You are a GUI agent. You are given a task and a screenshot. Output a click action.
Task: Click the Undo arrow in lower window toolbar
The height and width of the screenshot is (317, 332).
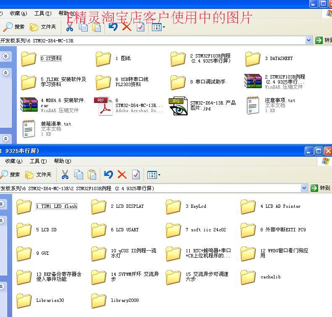pyautogui.click(x=108, y=175)
